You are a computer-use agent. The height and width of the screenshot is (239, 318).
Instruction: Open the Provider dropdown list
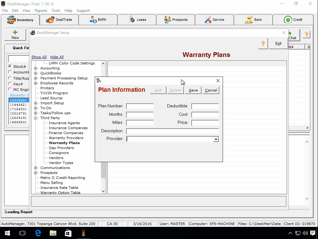click(216, 139)
